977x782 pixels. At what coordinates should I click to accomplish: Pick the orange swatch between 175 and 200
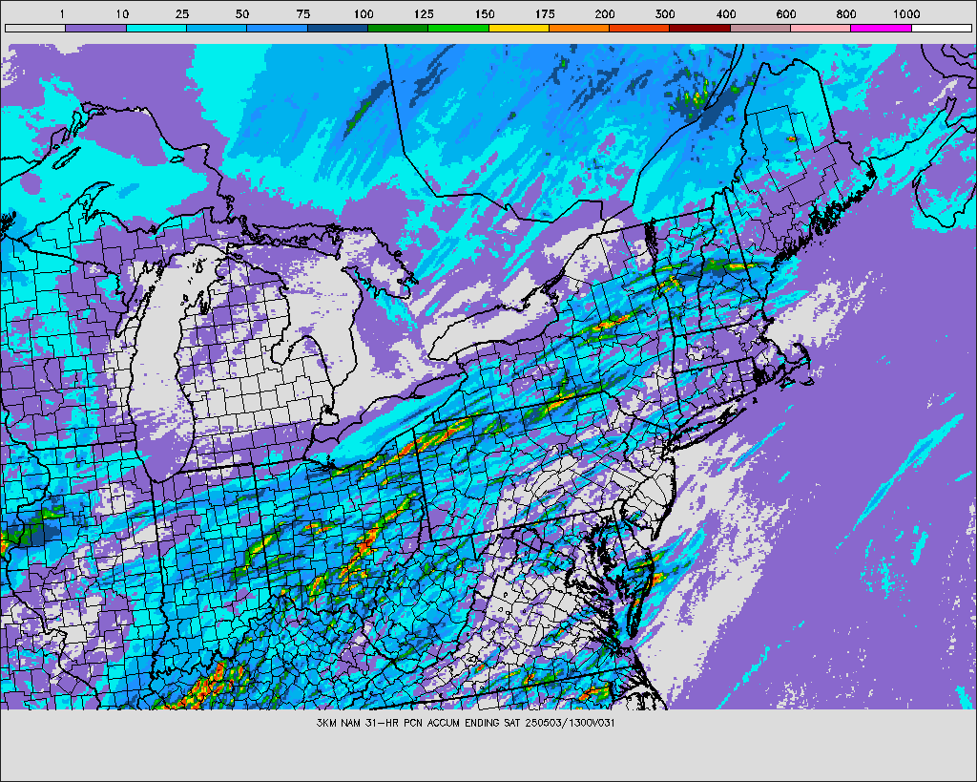pos(579,28)
